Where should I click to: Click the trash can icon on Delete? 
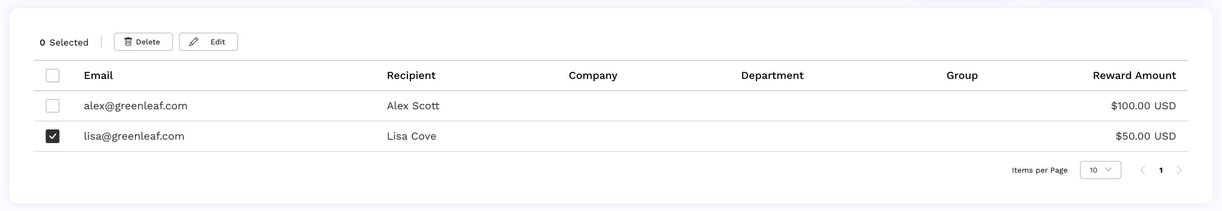[x=128, y=42]
